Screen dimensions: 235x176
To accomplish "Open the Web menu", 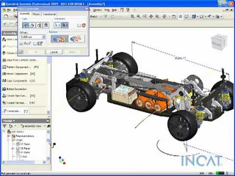I will coord(107,10).
